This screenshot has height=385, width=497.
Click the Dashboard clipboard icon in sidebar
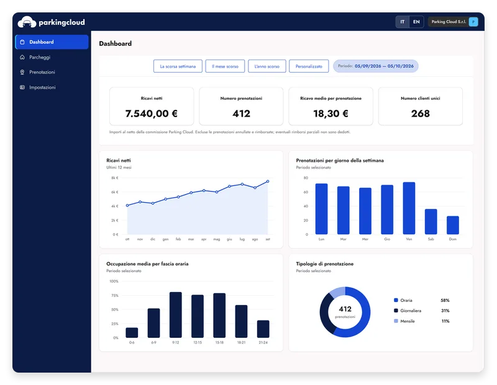pyautogui.click(x=22, y=42)
